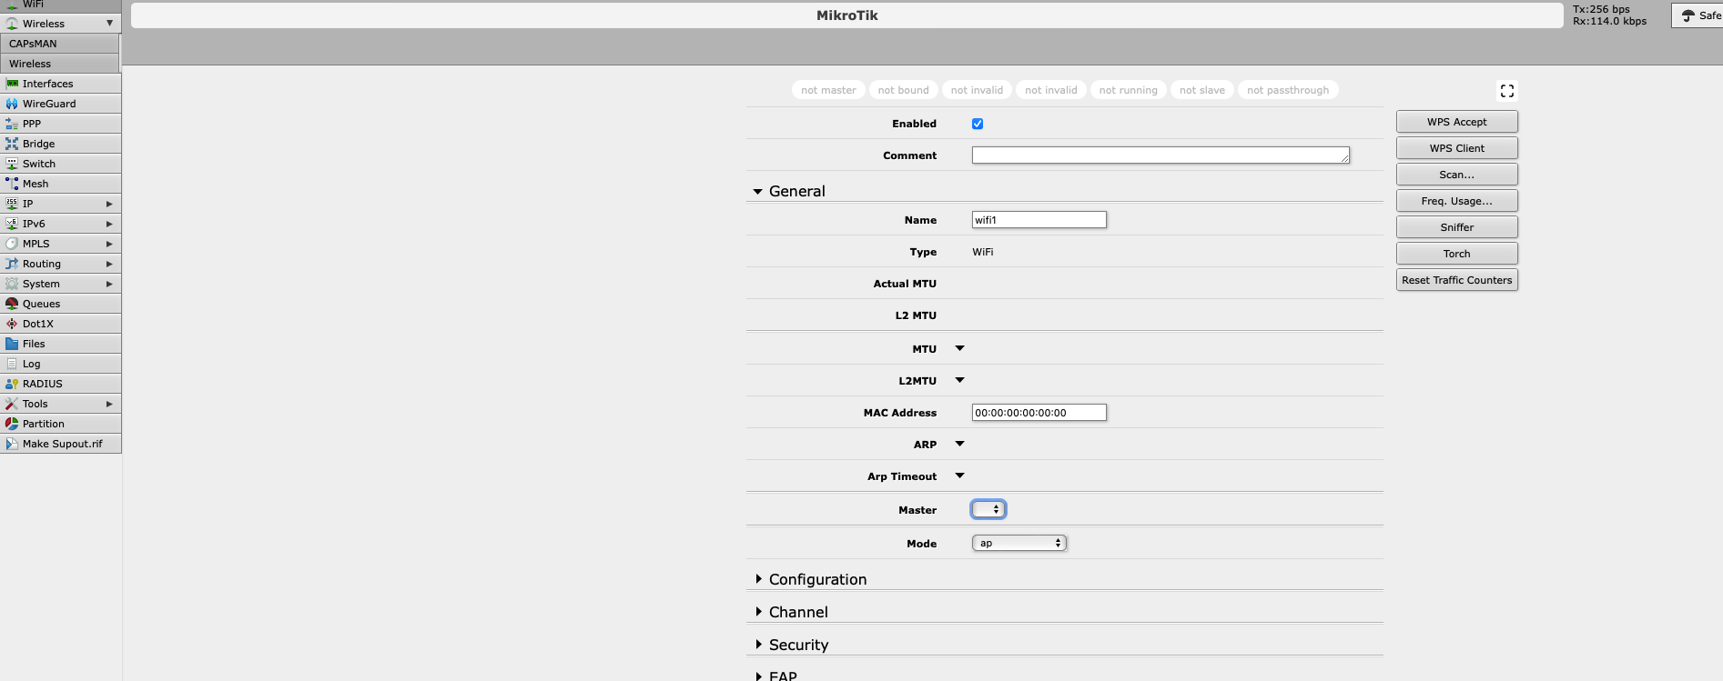The image size is (1723, 681).
Task: Click the Switch icon in sidebar
Action: pyautogui.click(x=12, y=164)
